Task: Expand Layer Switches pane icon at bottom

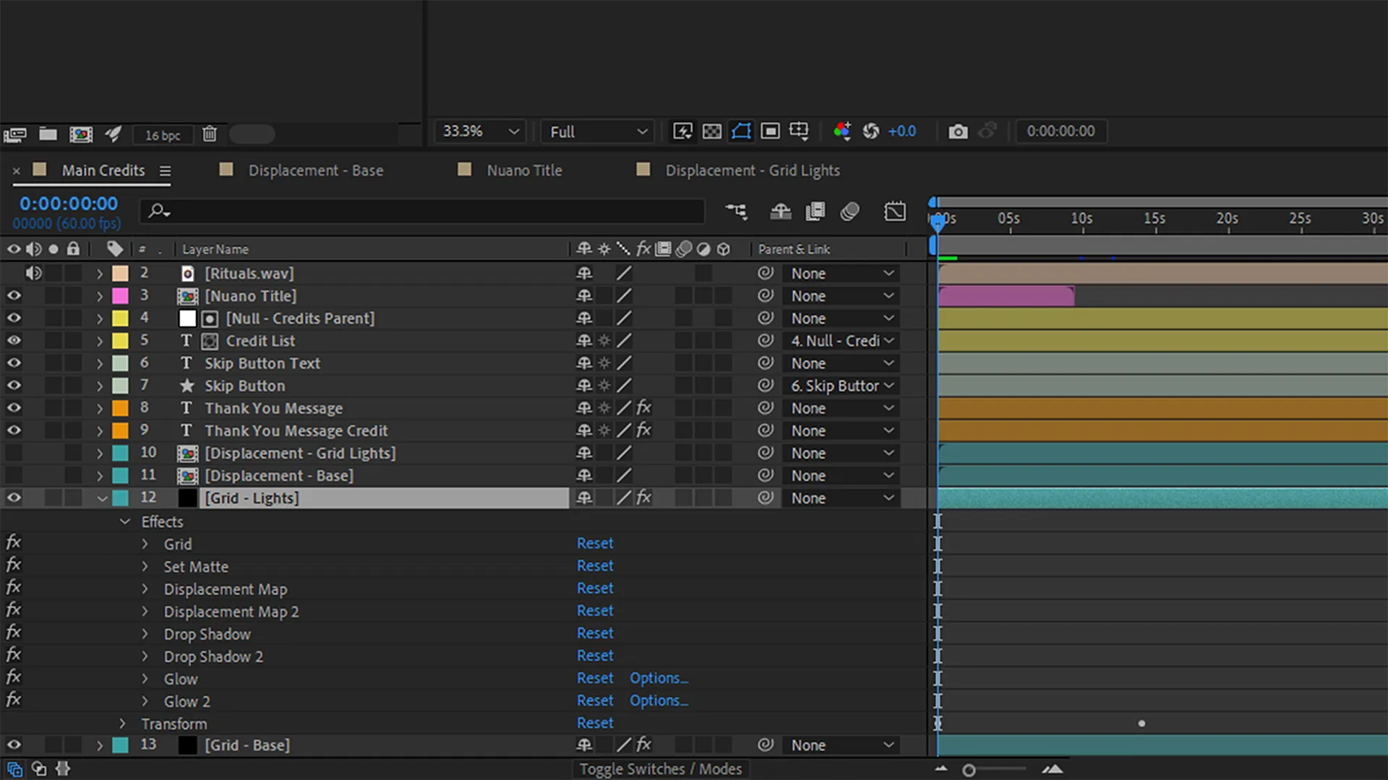Action: tap(14, 769)
